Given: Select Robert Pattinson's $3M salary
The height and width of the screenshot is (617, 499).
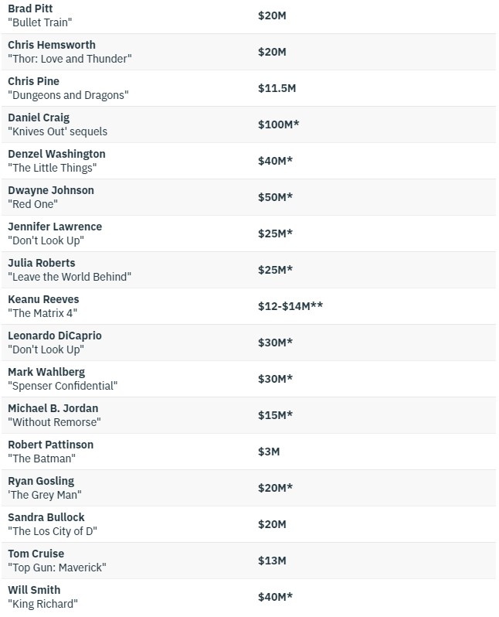Looking at the screenshot, I should [x=269, y=452].
